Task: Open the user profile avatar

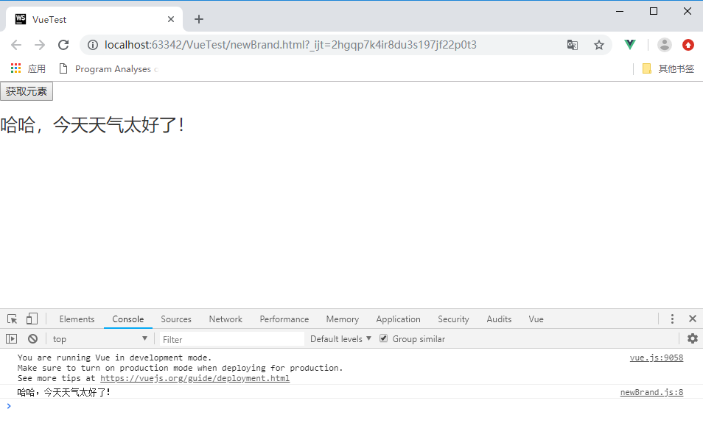Action: (x=665, y=45)
